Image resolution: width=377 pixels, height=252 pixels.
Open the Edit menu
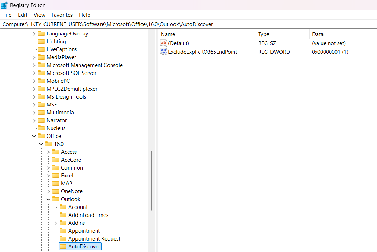23,15
